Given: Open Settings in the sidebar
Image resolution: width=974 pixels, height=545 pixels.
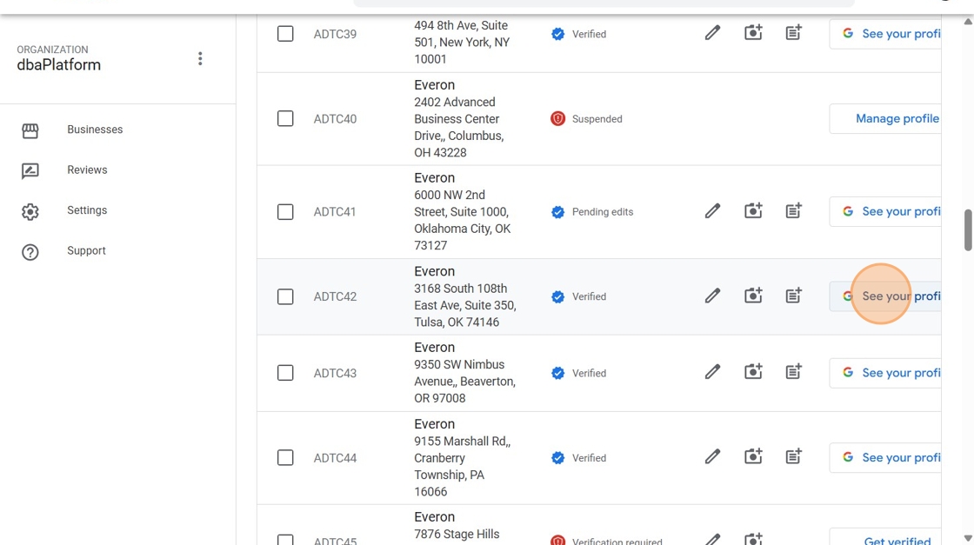Looking at the screenshot, I should (x=87, y=210).
